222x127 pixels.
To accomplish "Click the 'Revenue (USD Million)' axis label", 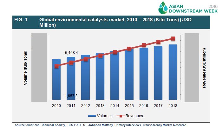I will [204, 68].
